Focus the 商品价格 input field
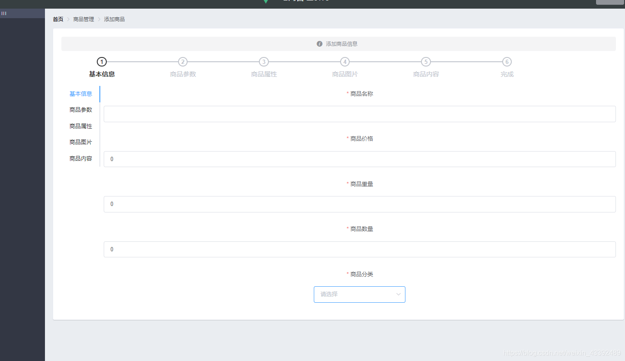 pos(360,159)
